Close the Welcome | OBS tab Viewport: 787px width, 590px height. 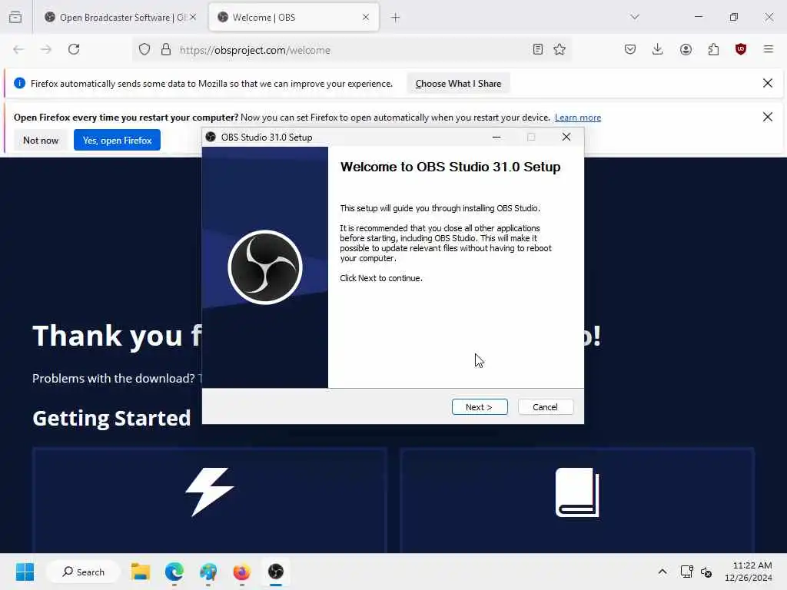coord(366,18)
